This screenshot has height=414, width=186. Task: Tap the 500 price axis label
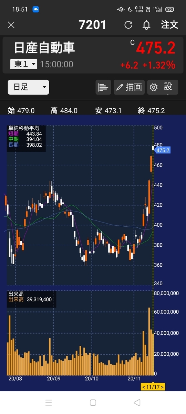pos(158,128)
